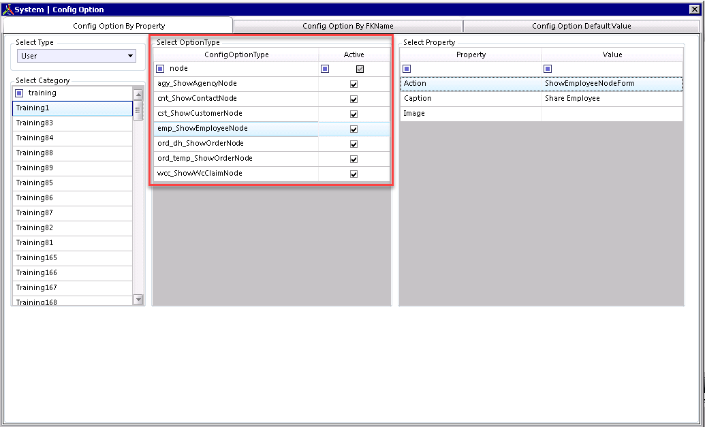Disable Active for wcc_ShowWcClaimNode
This screenshot has width=705, height=427.
(354, 174)
